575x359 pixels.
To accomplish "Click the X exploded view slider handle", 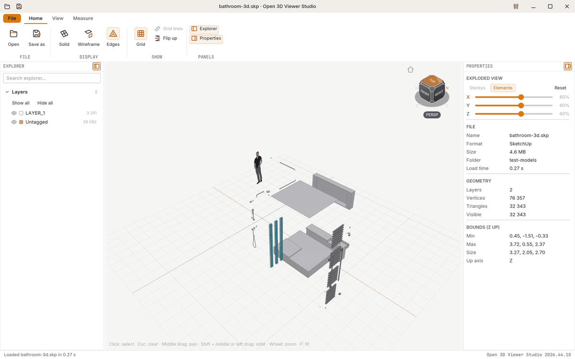I will [521, 97].
